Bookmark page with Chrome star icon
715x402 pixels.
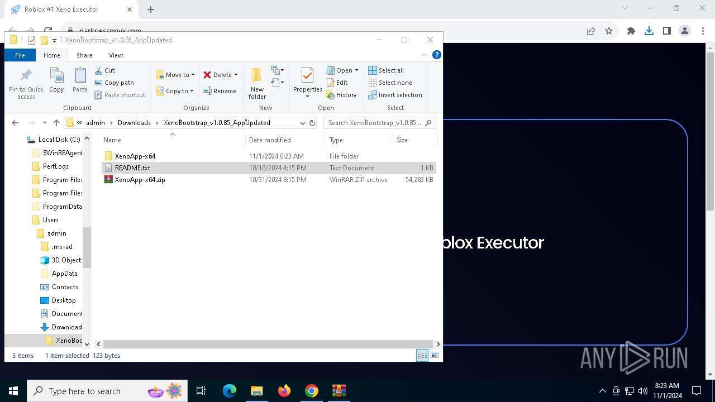(x=609, y=31)
